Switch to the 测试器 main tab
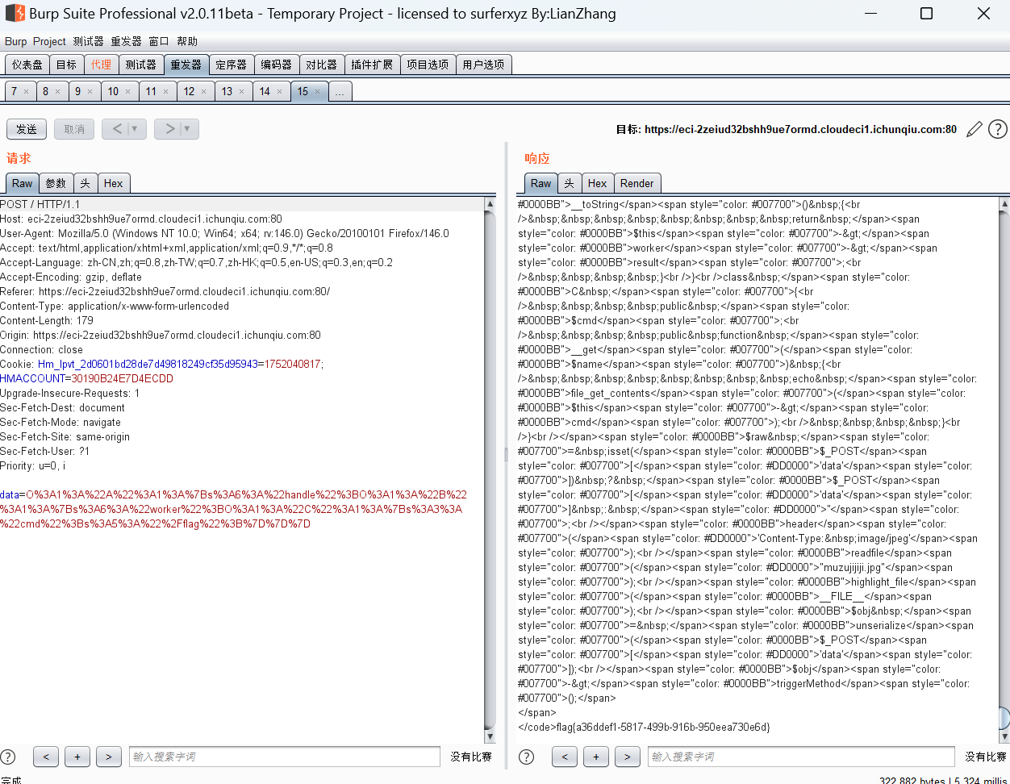 [x=140, y=65]
